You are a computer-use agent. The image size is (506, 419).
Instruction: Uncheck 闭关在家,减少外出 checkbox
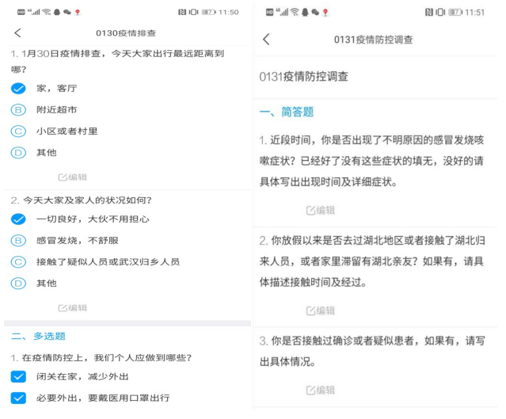(18, 377)
